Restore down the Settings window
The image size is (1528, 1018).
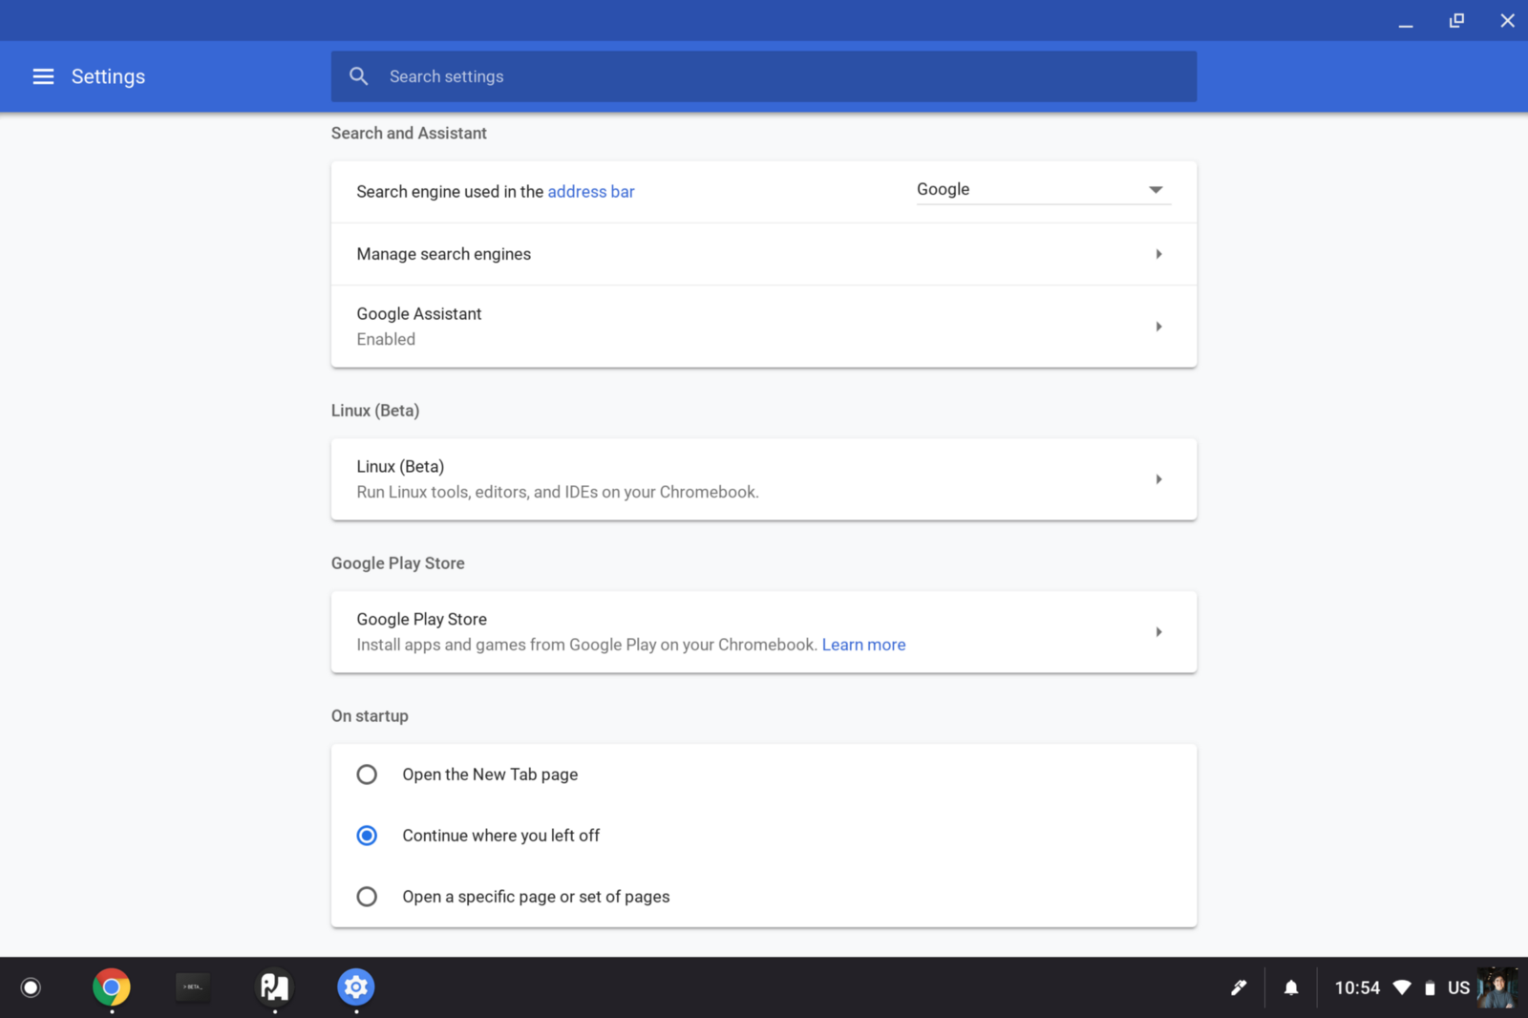pos(1456,20)
